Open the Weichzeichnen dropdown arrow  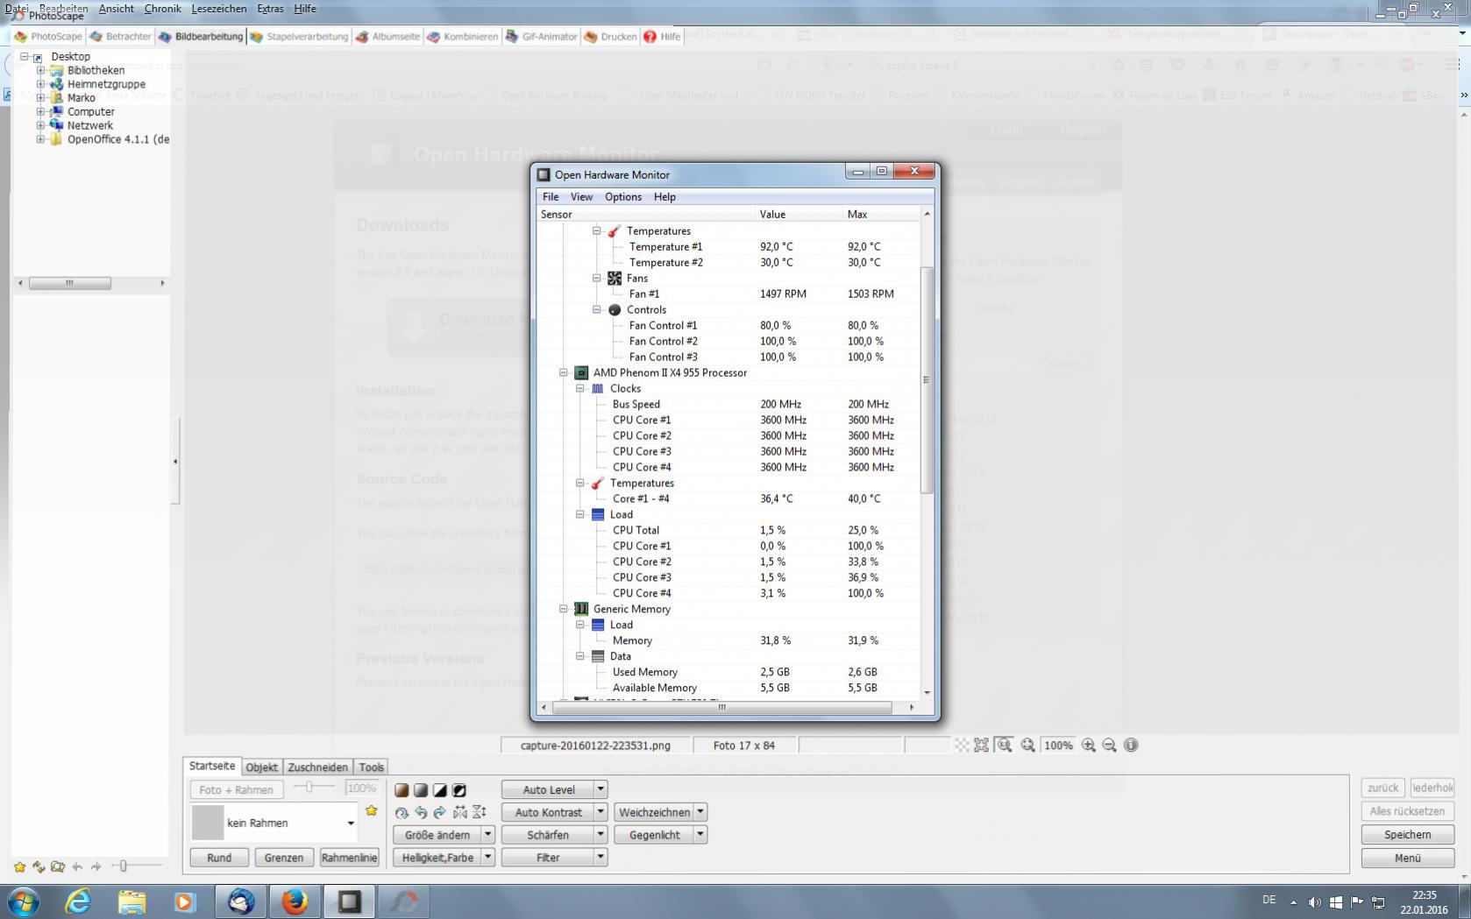pos(700,812)
